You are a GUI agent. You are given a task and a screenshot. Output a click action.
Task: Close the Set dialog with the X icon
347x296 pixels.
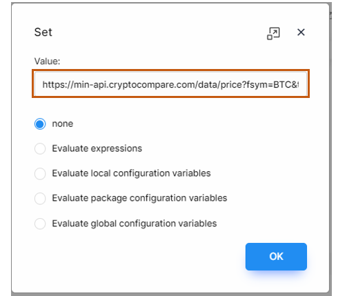[301, 32]
